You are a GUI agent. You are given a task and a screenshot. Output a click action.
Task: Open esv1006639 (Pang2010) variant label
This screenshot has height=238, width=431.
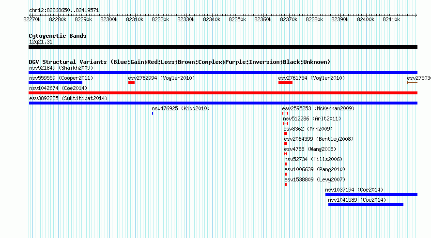tap(315, 169)
